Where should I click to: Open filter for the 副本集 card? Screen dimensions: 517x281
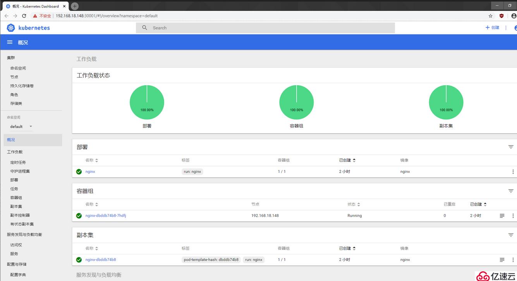coord(511,235)
